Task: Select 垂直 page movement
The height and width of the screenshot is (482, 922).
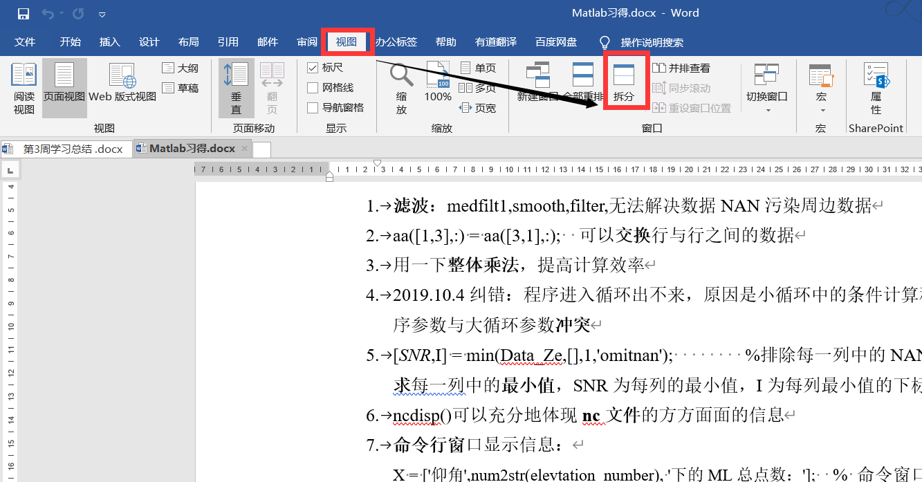Action: [237, 89]
